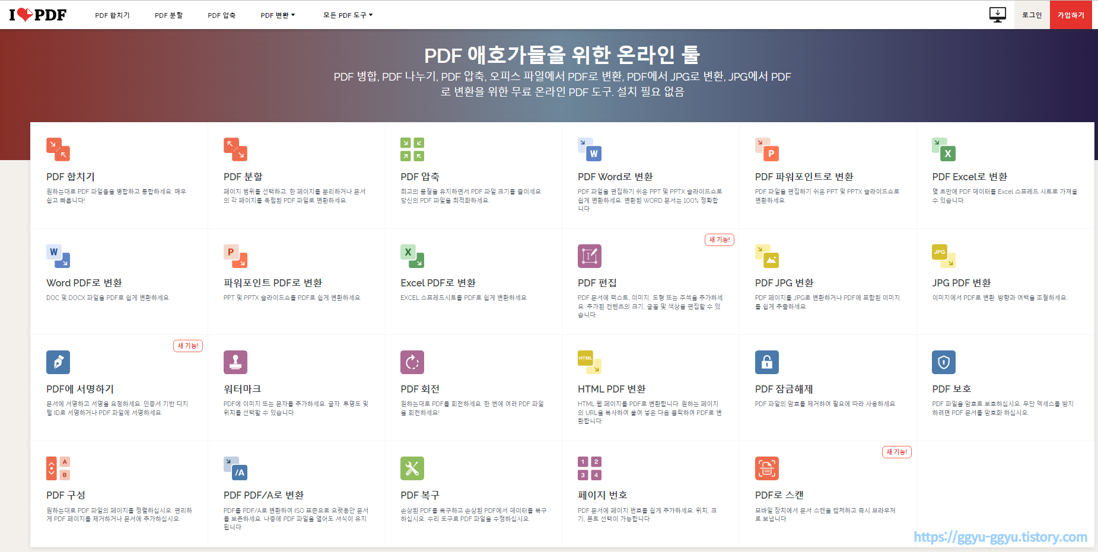Open the PDF 회전 rotate icon
The width and height of the screenshot is (1098, 552).
coord(412,362)
